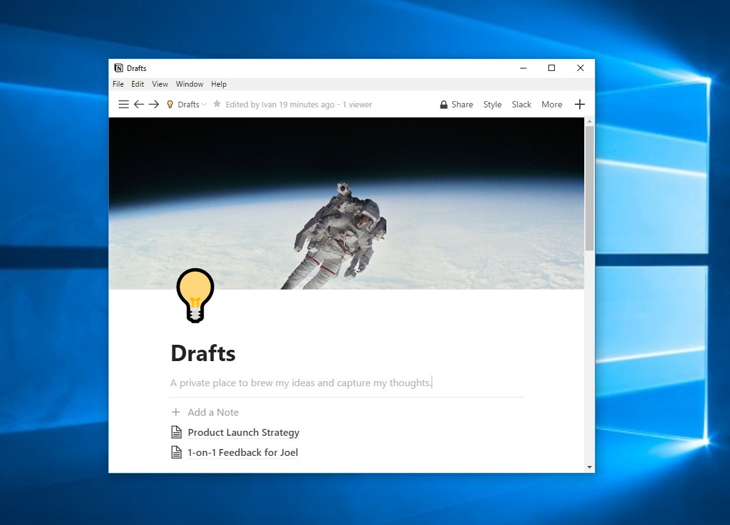Click Add a Note
Viewport: 730px width, 525px height.
tap(213, 412)
